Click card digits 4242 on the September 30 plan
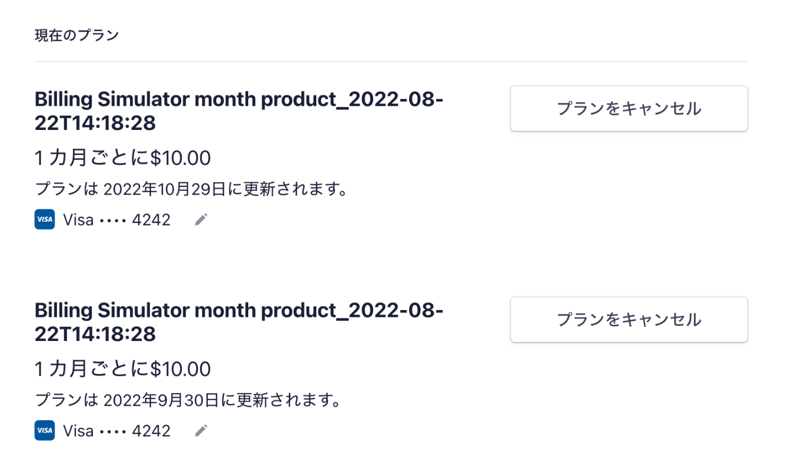This screenshot has height=476, width=788. point(151,431)
